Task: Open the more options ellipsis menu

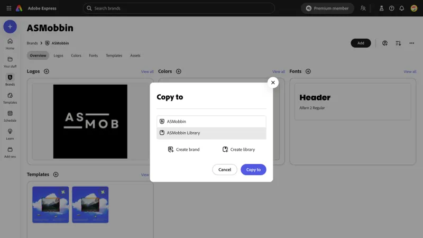Action: point(412,43)
